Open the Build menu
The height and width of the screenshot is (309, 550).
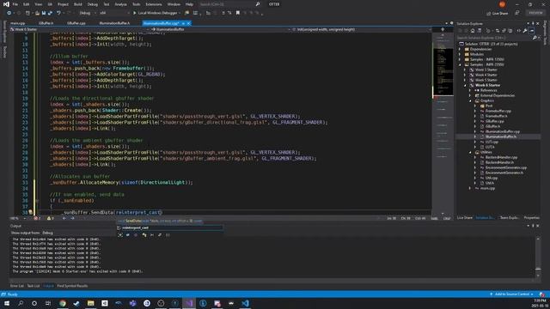point(78,4)
